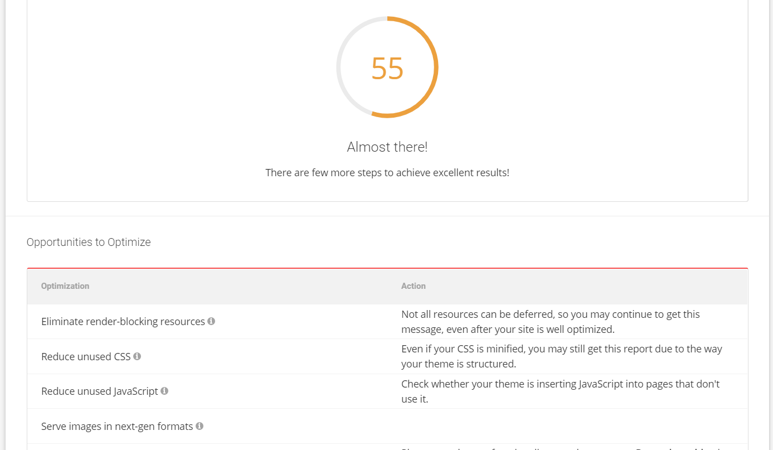This screenshot has width=773, height=450.
Task: Select the "Optimization" column header
Action: (65, 286)
